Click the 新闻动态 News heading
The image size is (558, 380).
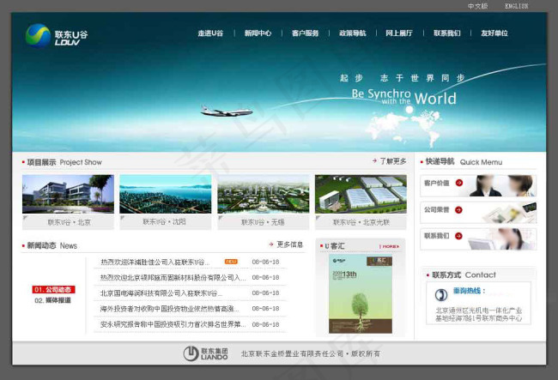point(52,245)
